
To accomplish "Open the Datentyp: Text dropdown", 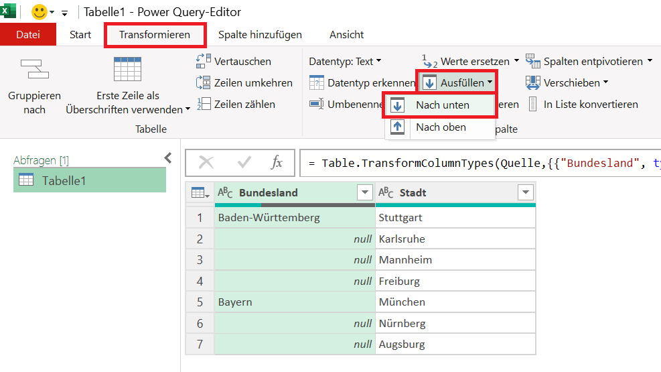I will [x=345, y=62].
